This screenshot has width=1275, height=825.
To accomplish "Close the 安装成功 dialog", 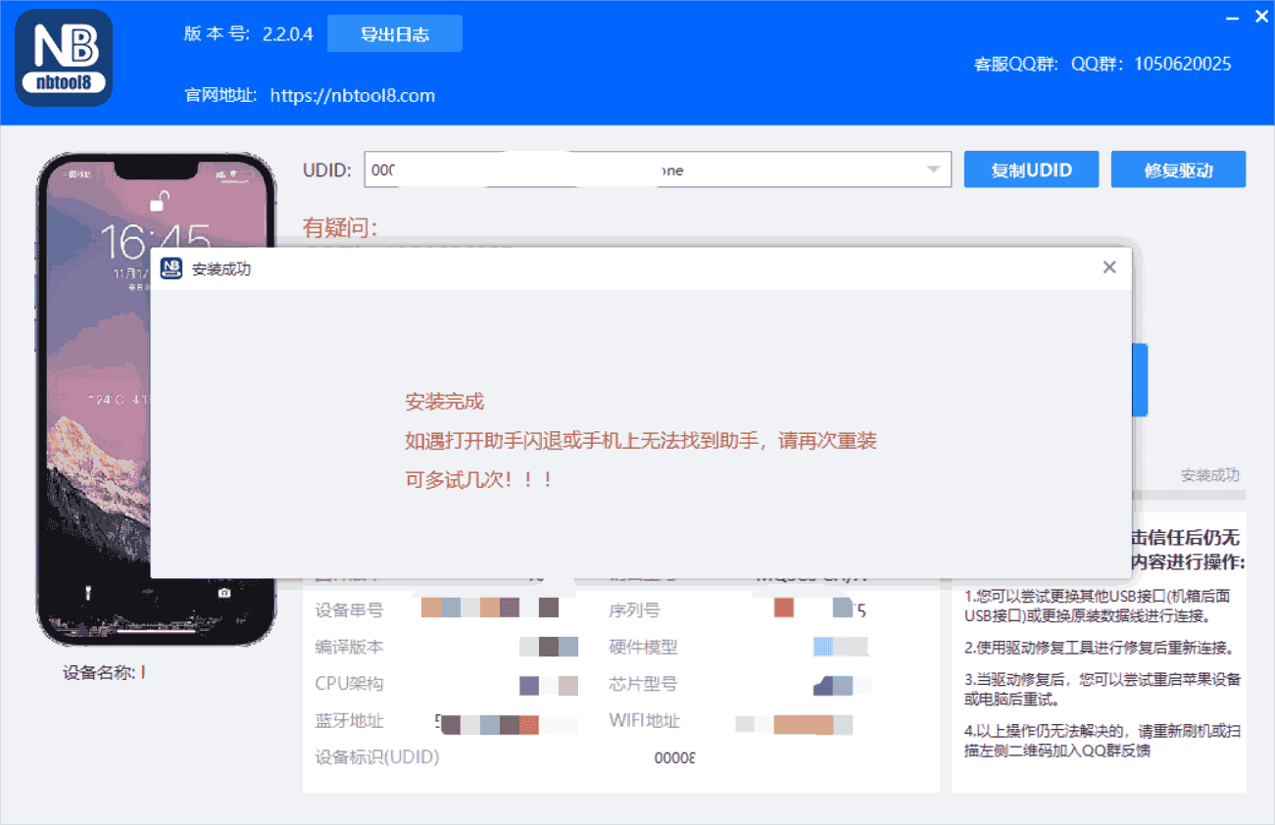I will (x=1109, y=267).
